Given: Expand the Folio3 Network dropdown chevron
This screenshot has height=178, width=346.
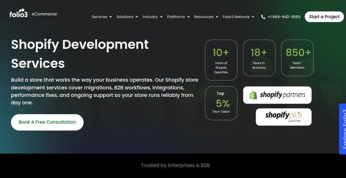Looking at the screenshot, I should pyautogui.click(x=253, y=17).
